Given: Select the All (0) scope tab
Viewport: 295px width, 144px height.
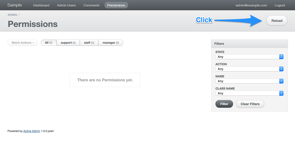Looking at the screenshot, I should 49,43.
